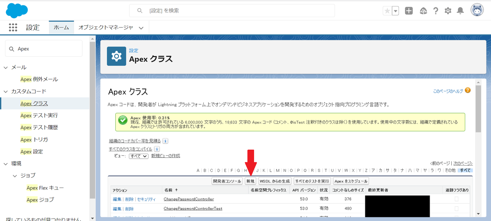The image size is (491, 221).
Task: Open Apex Flex キュー in sidebar
Action: click(x=45, y=188)
